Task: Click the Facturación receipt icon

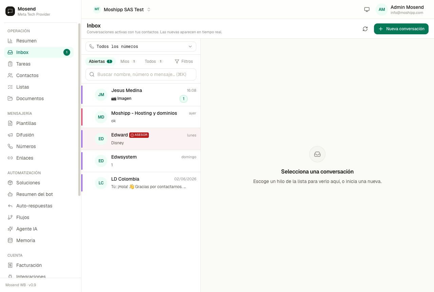Action: tap(10, 265)
